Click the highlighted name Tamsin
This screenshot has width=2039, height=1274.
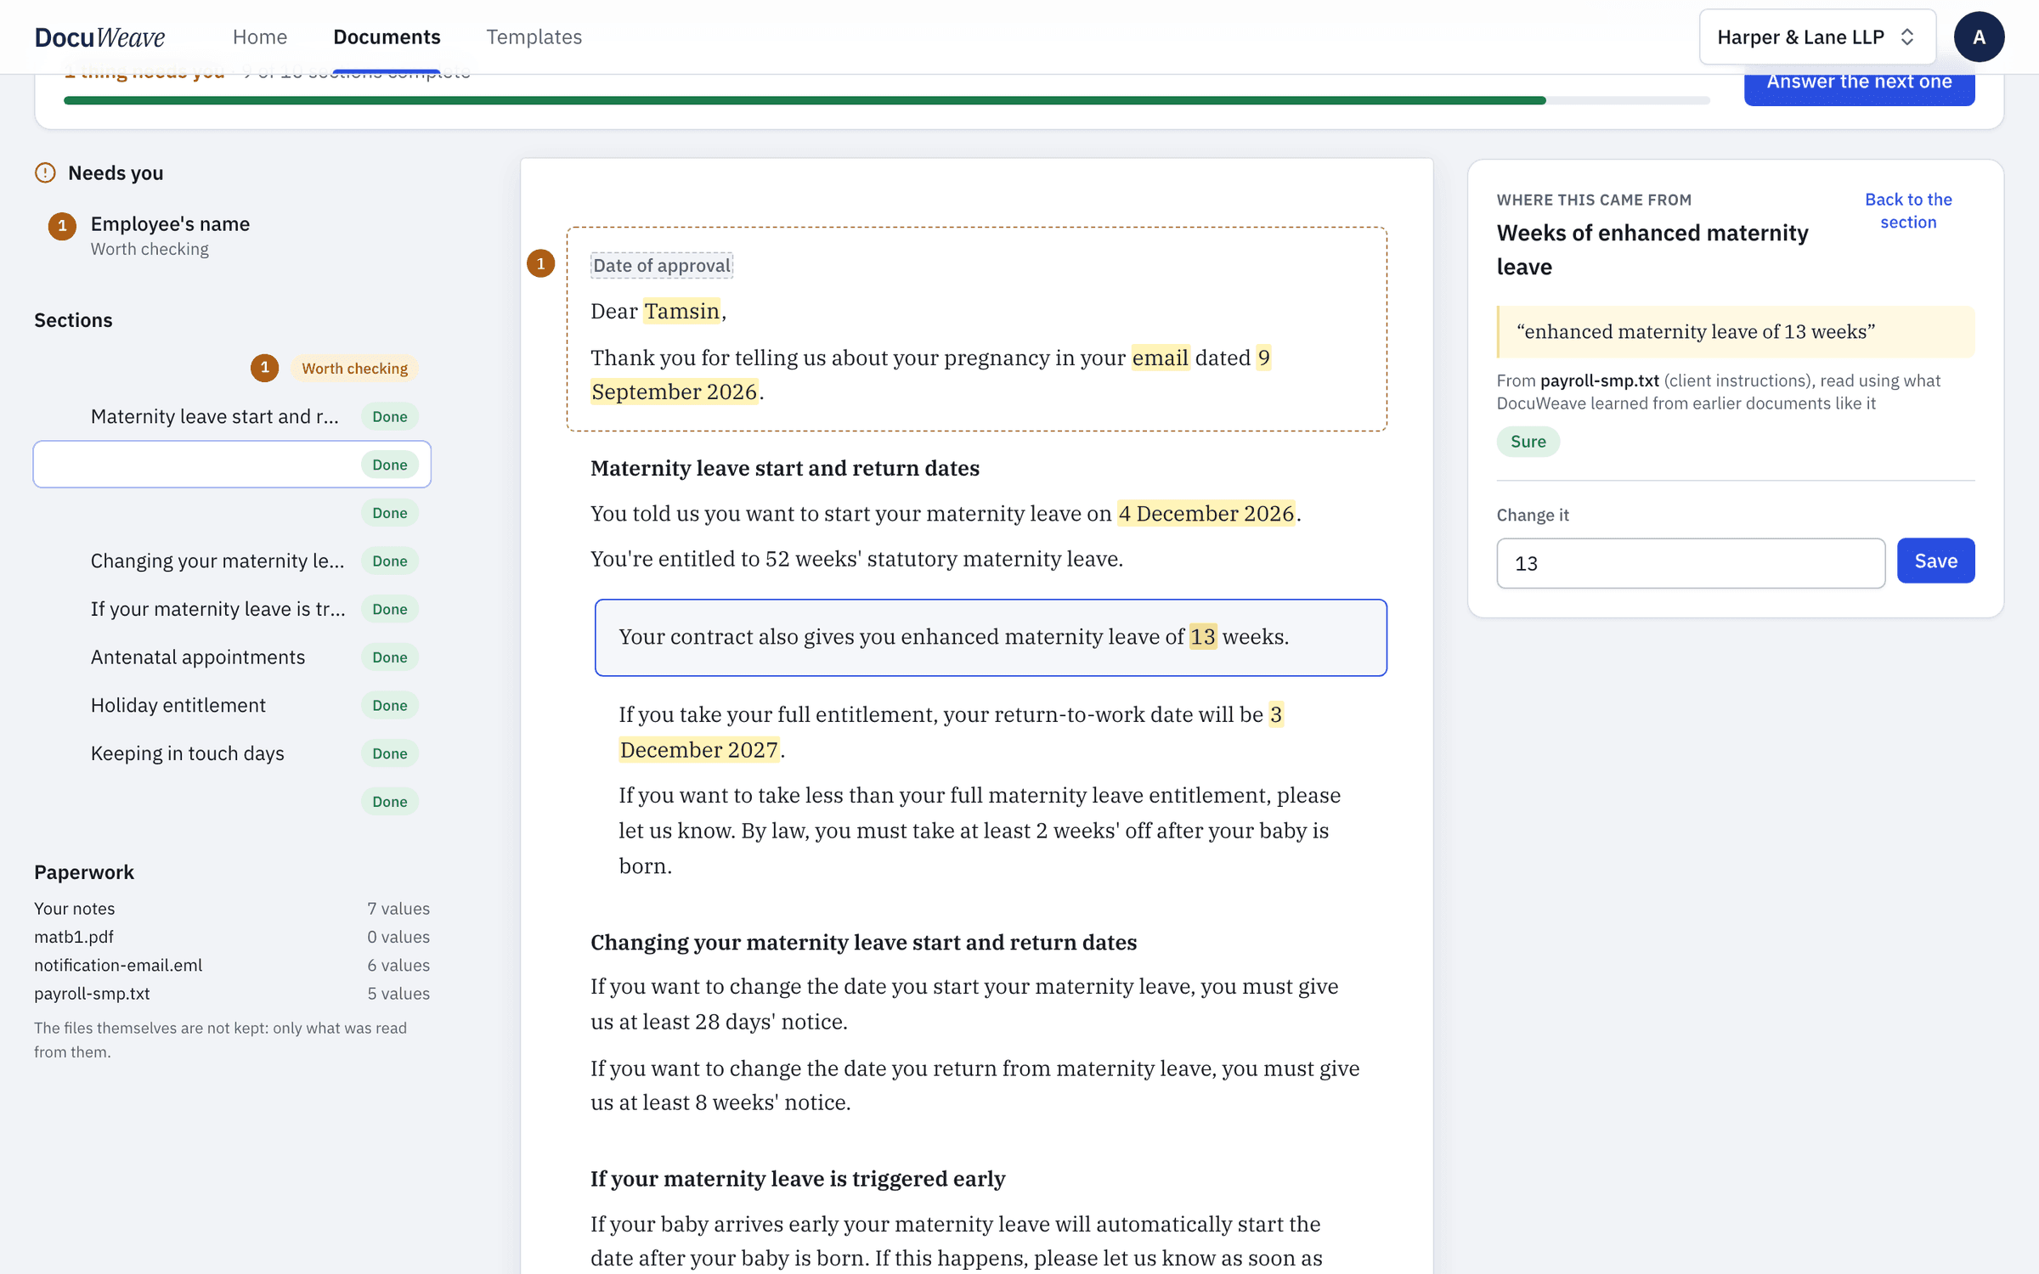click(681, 311)
